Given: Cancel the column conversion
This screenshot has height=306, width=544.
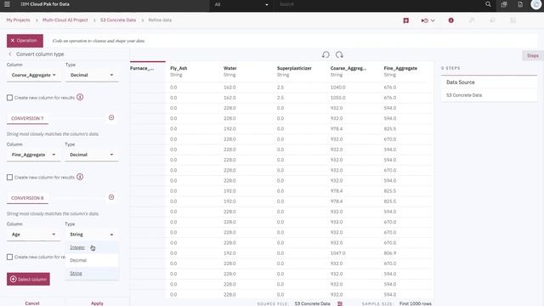Looking at the screenshot, I should [32, 303].
